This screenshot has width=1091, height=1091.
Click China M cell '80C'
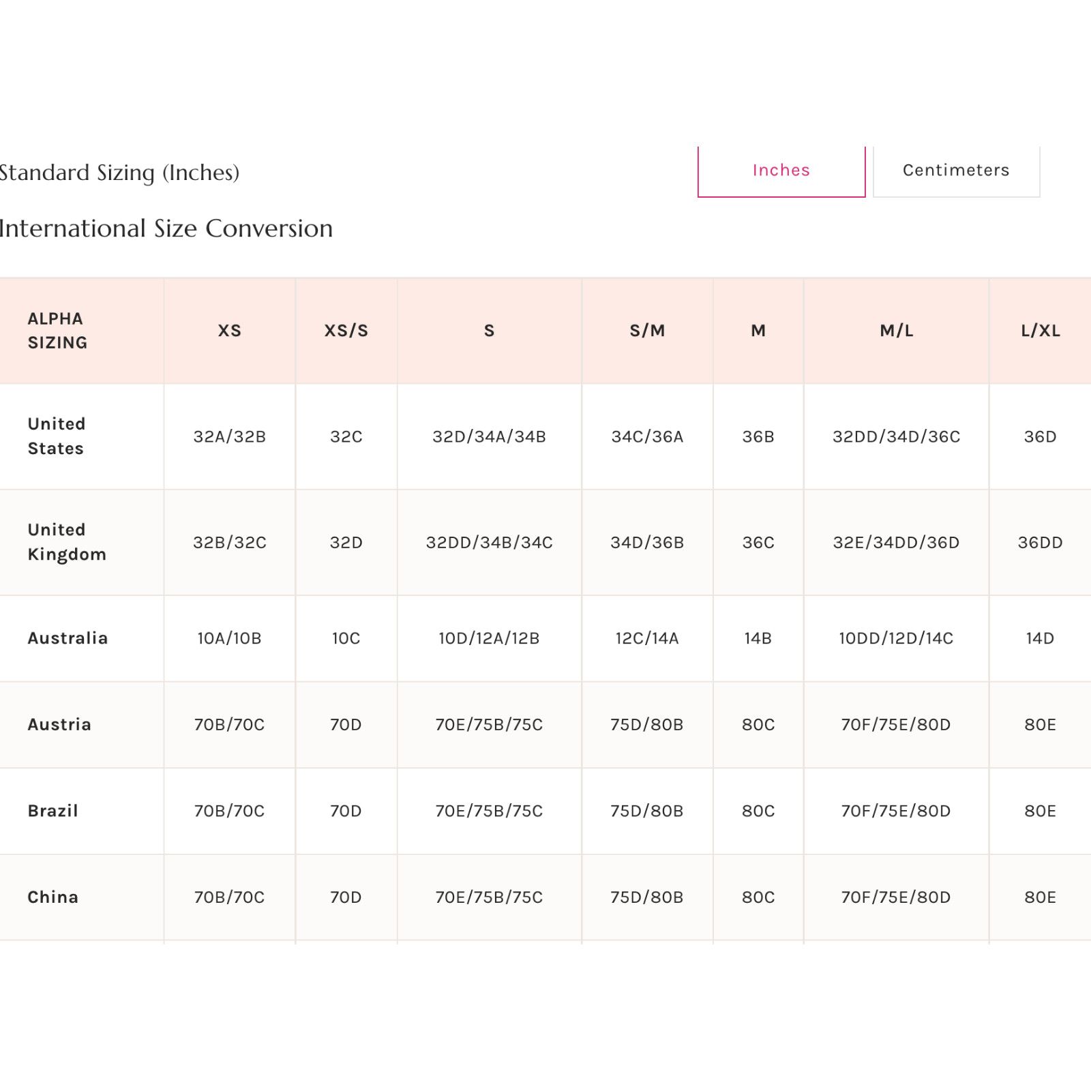(758, 897)
